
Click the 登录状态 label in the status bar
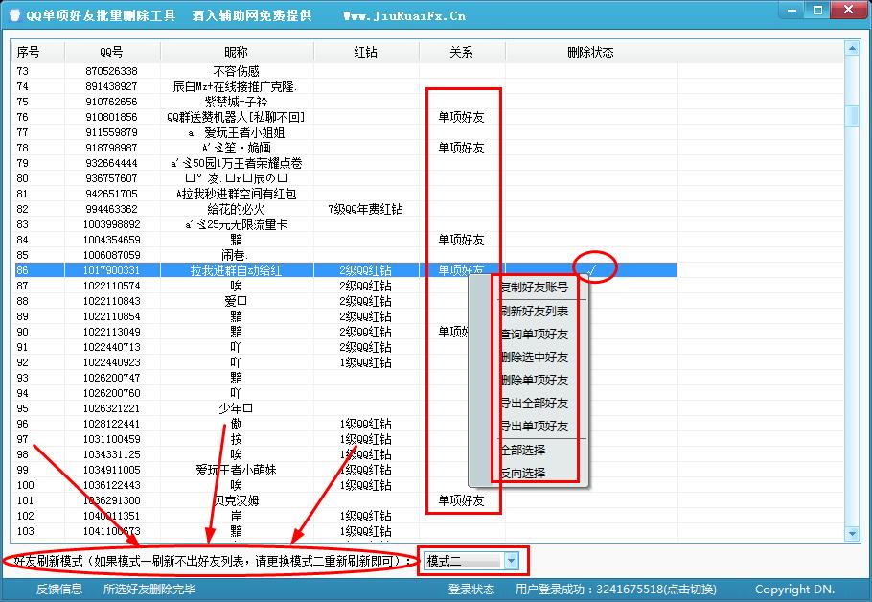click(x=471, y=590)
